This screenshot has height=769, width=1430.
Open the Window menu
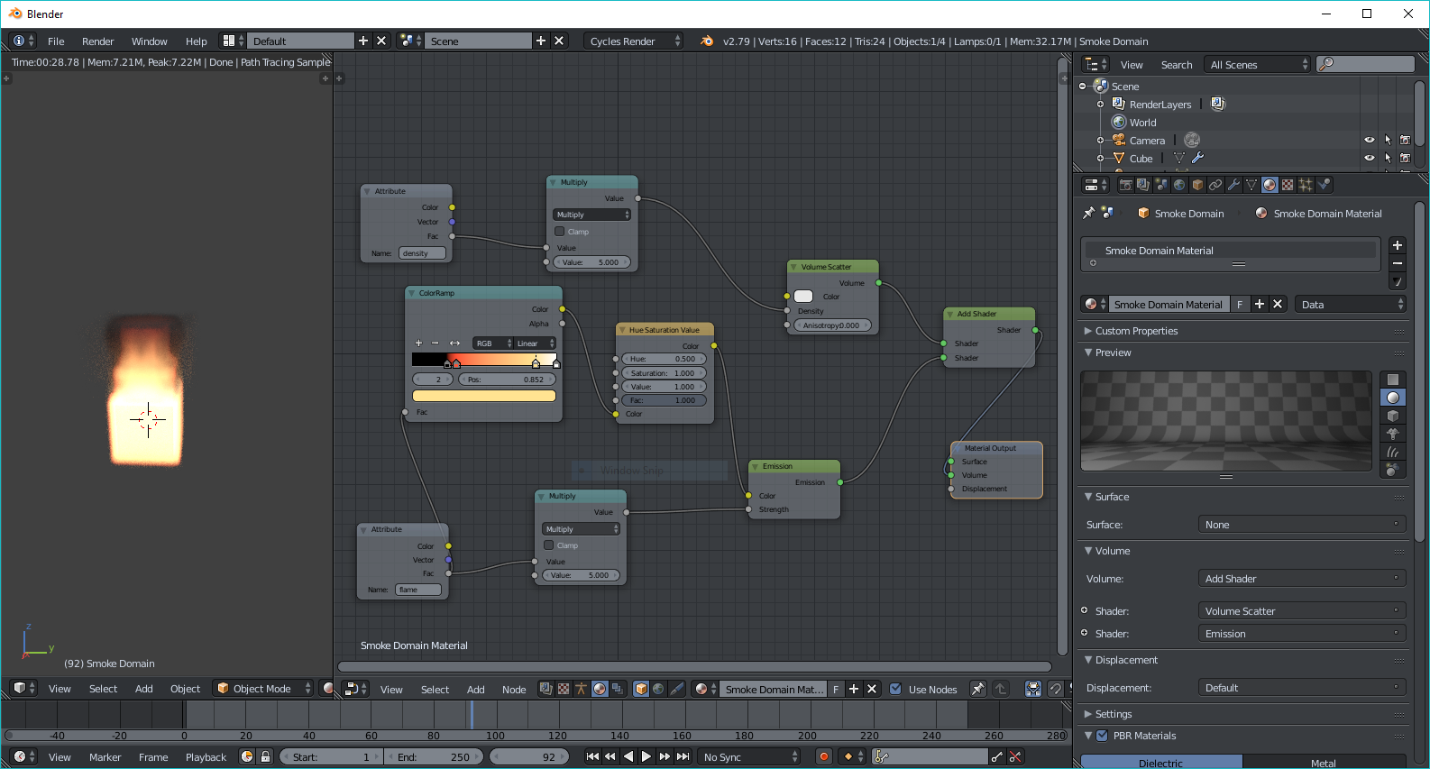(149, 41)
